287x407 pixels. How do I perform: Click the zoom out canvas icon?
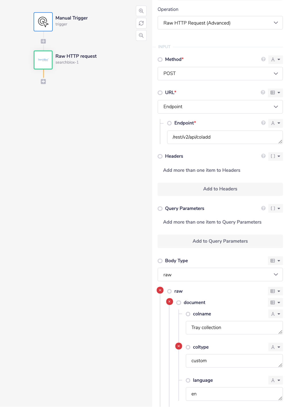(141, 36)
